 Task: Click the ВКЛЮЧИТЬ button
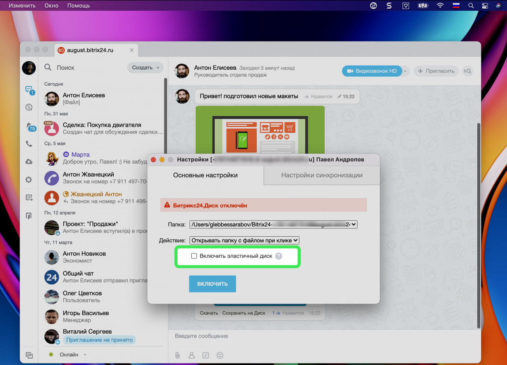[x=212, y=284]
